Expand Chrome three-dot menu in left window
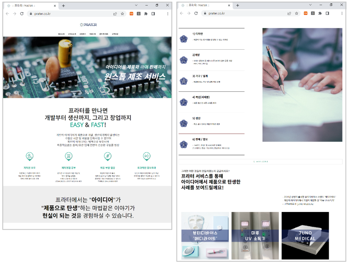The height and width of the screenshot is (264, 348). pyautogui.click(x=167, y=13)
